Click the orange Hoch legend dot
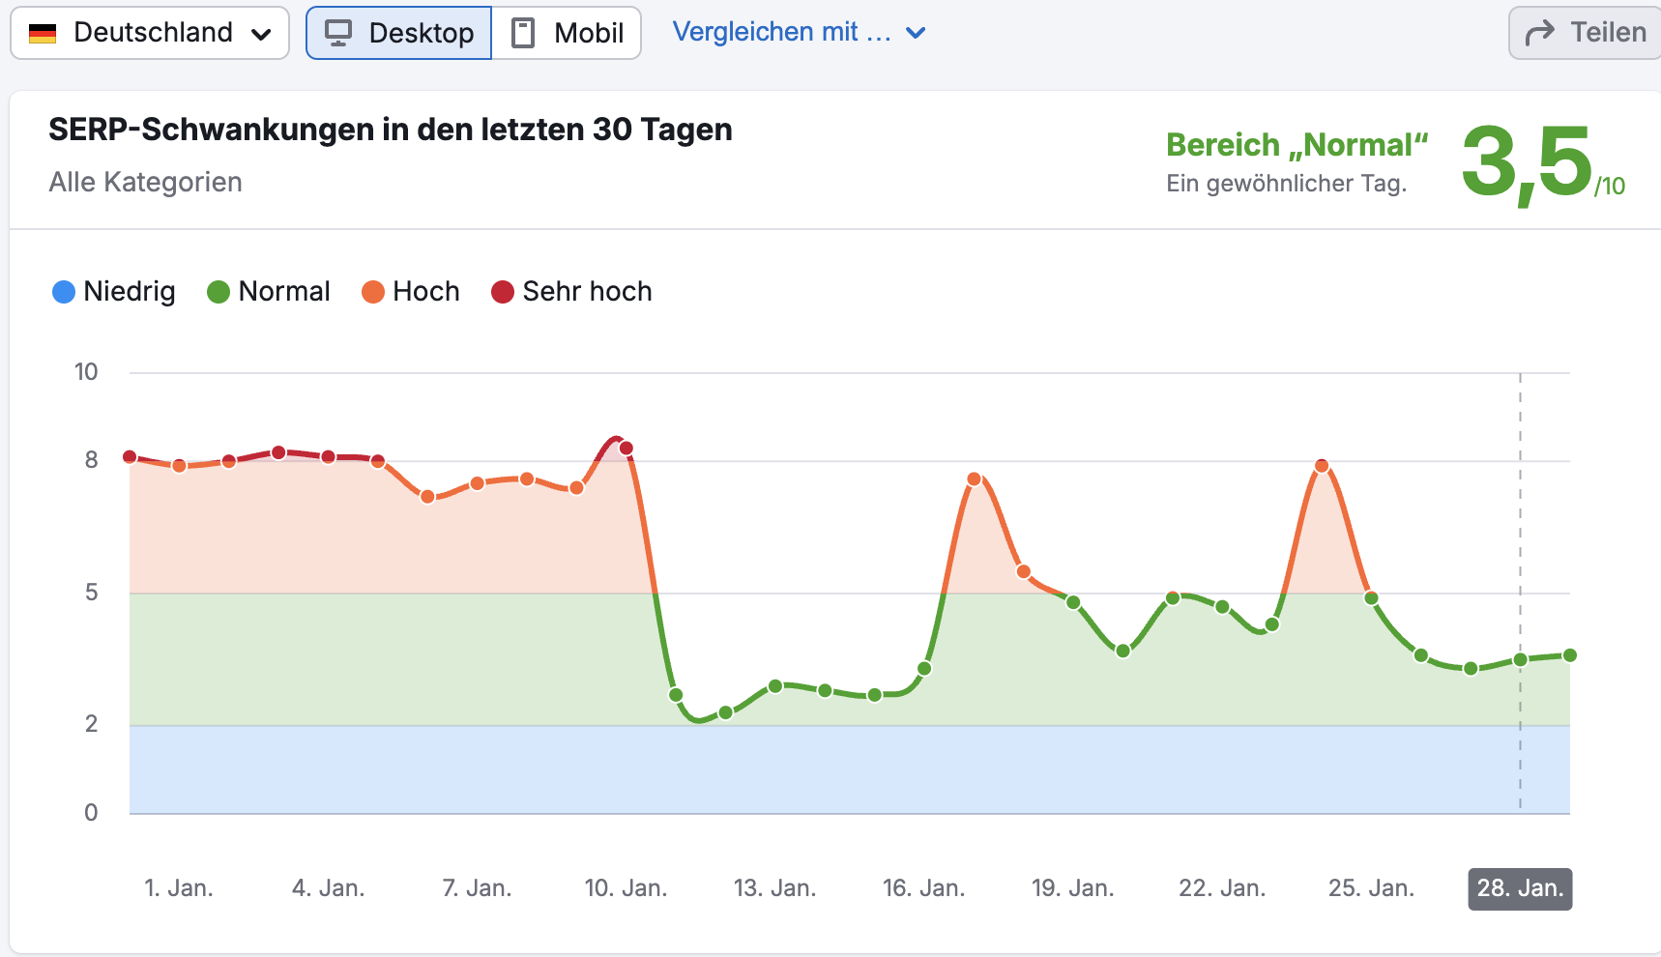The width and height of the screenshot is (1661, 957). click(375, 291)
